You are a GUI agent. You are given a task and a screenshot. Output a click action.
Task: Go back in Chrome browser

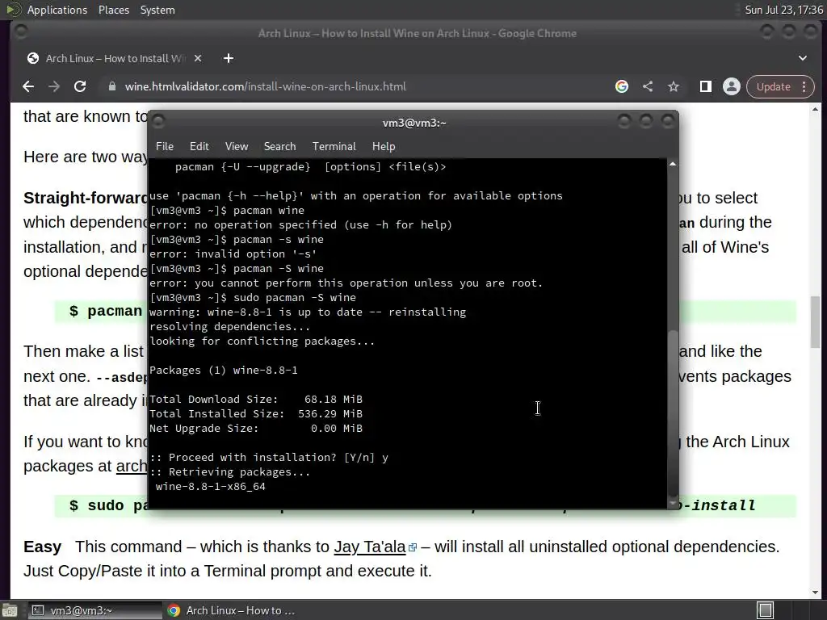pyautogui.click(x=28, y=86)
